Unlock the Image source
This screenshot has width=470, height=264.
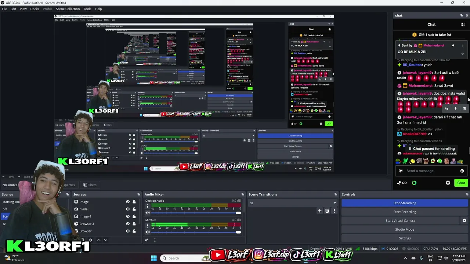coord(134,202)
